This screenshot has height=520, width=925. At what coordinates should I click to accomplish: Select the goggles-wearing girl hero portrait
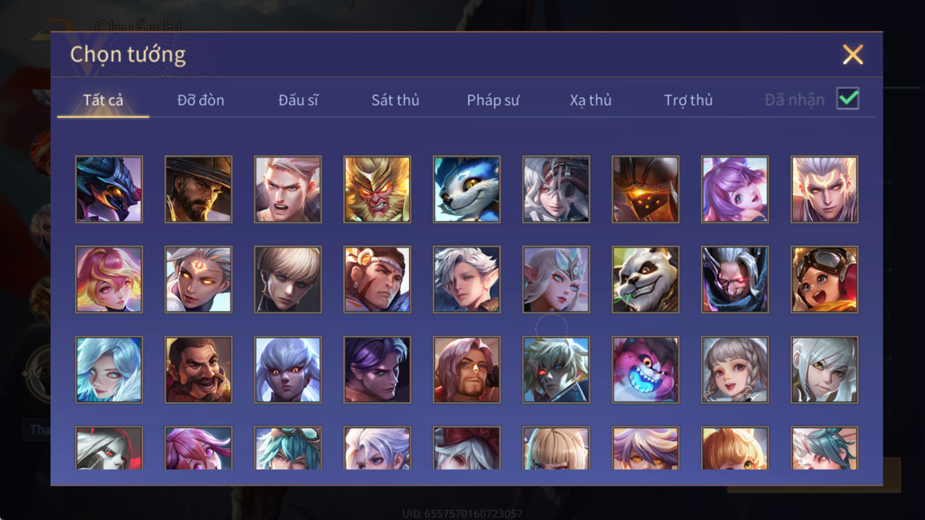tap(824, 280)
